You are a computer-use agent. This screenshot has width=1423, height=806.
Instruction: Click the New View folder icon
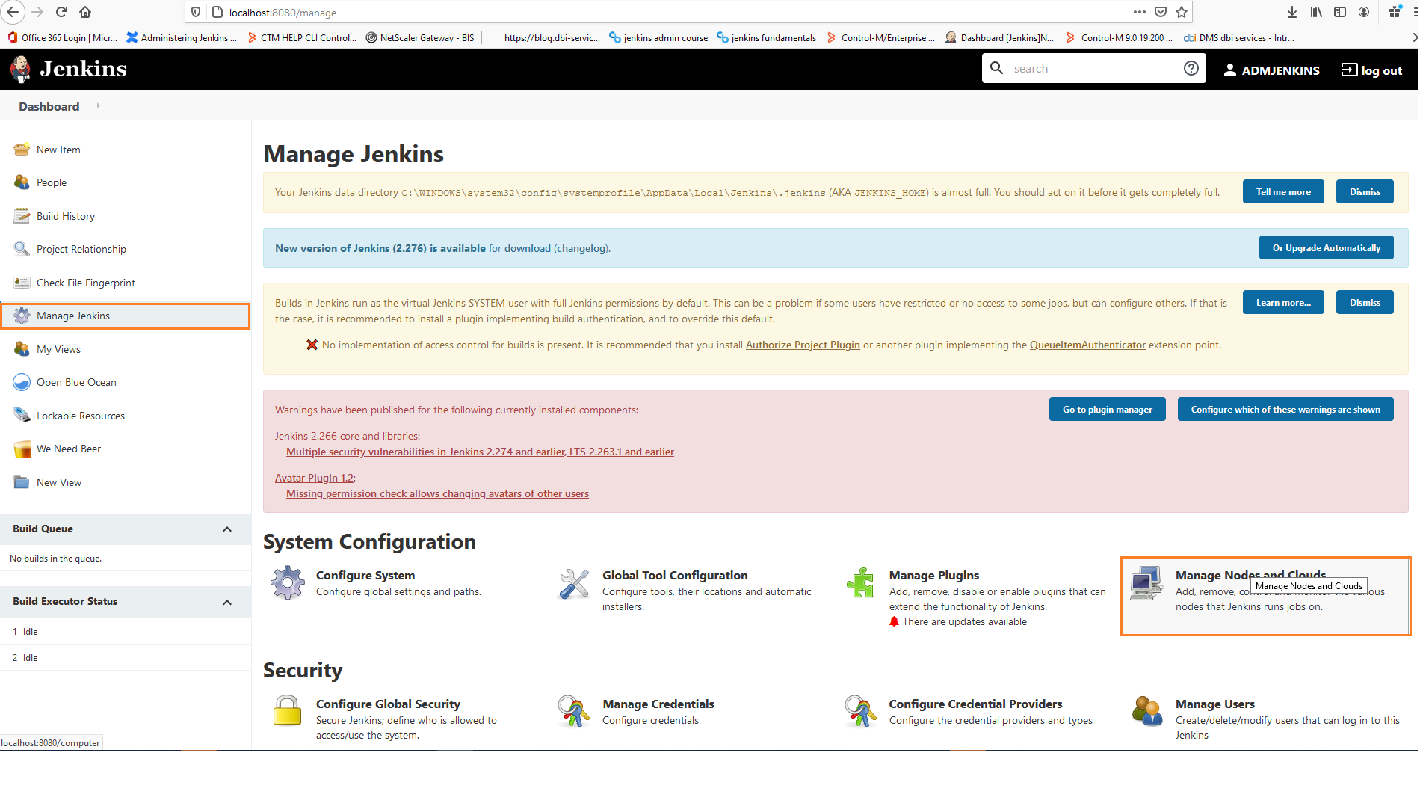(22, 482)
